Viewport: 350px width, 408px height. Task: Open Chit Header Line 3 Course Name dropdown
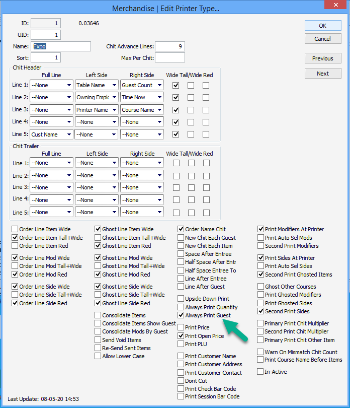(x=142, y=110)
